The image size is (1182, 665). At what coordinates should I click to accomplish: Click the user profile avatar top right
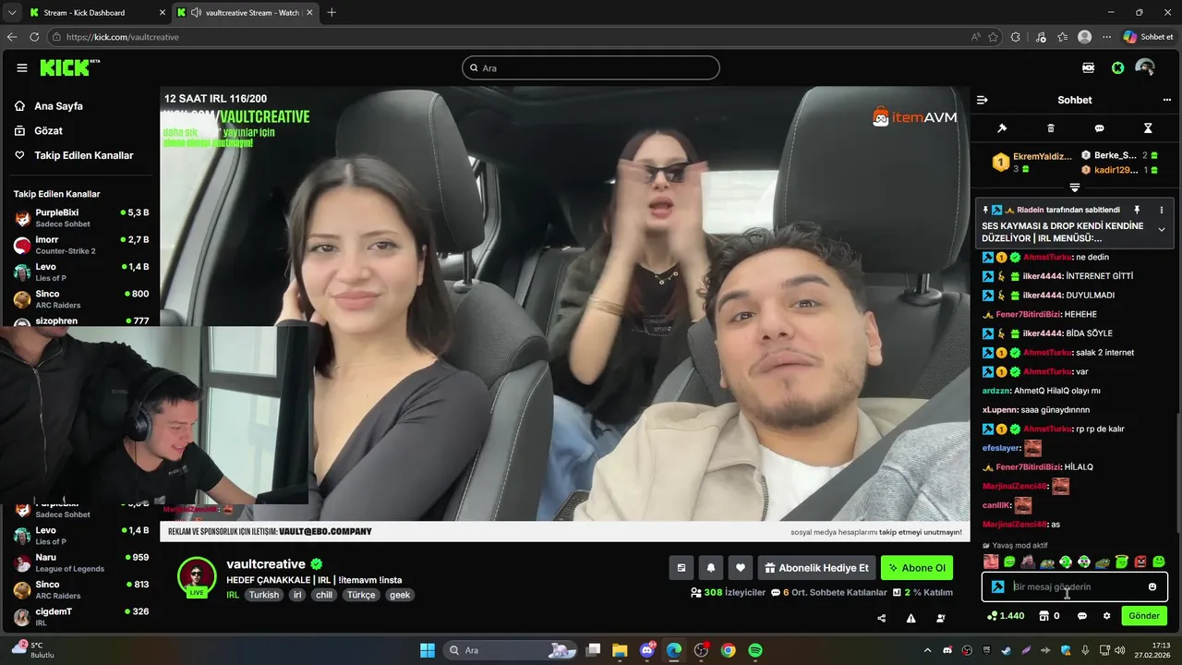click(x=1145, y=67)
